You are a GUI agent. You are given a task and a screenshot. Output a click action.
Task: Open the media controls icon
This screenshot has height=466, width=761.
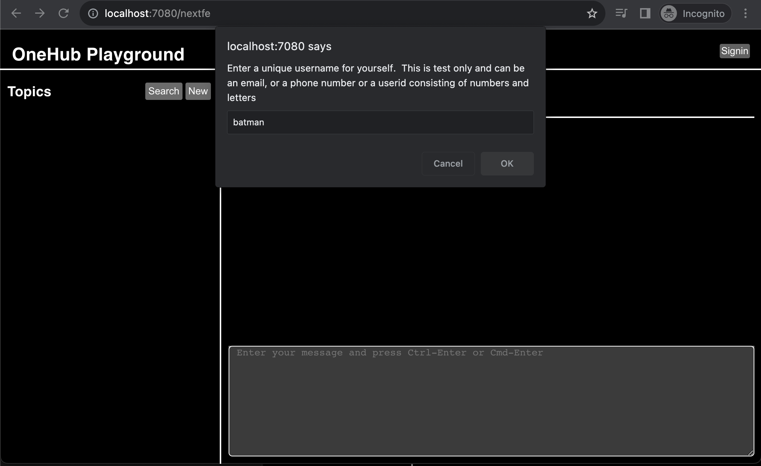621,14
